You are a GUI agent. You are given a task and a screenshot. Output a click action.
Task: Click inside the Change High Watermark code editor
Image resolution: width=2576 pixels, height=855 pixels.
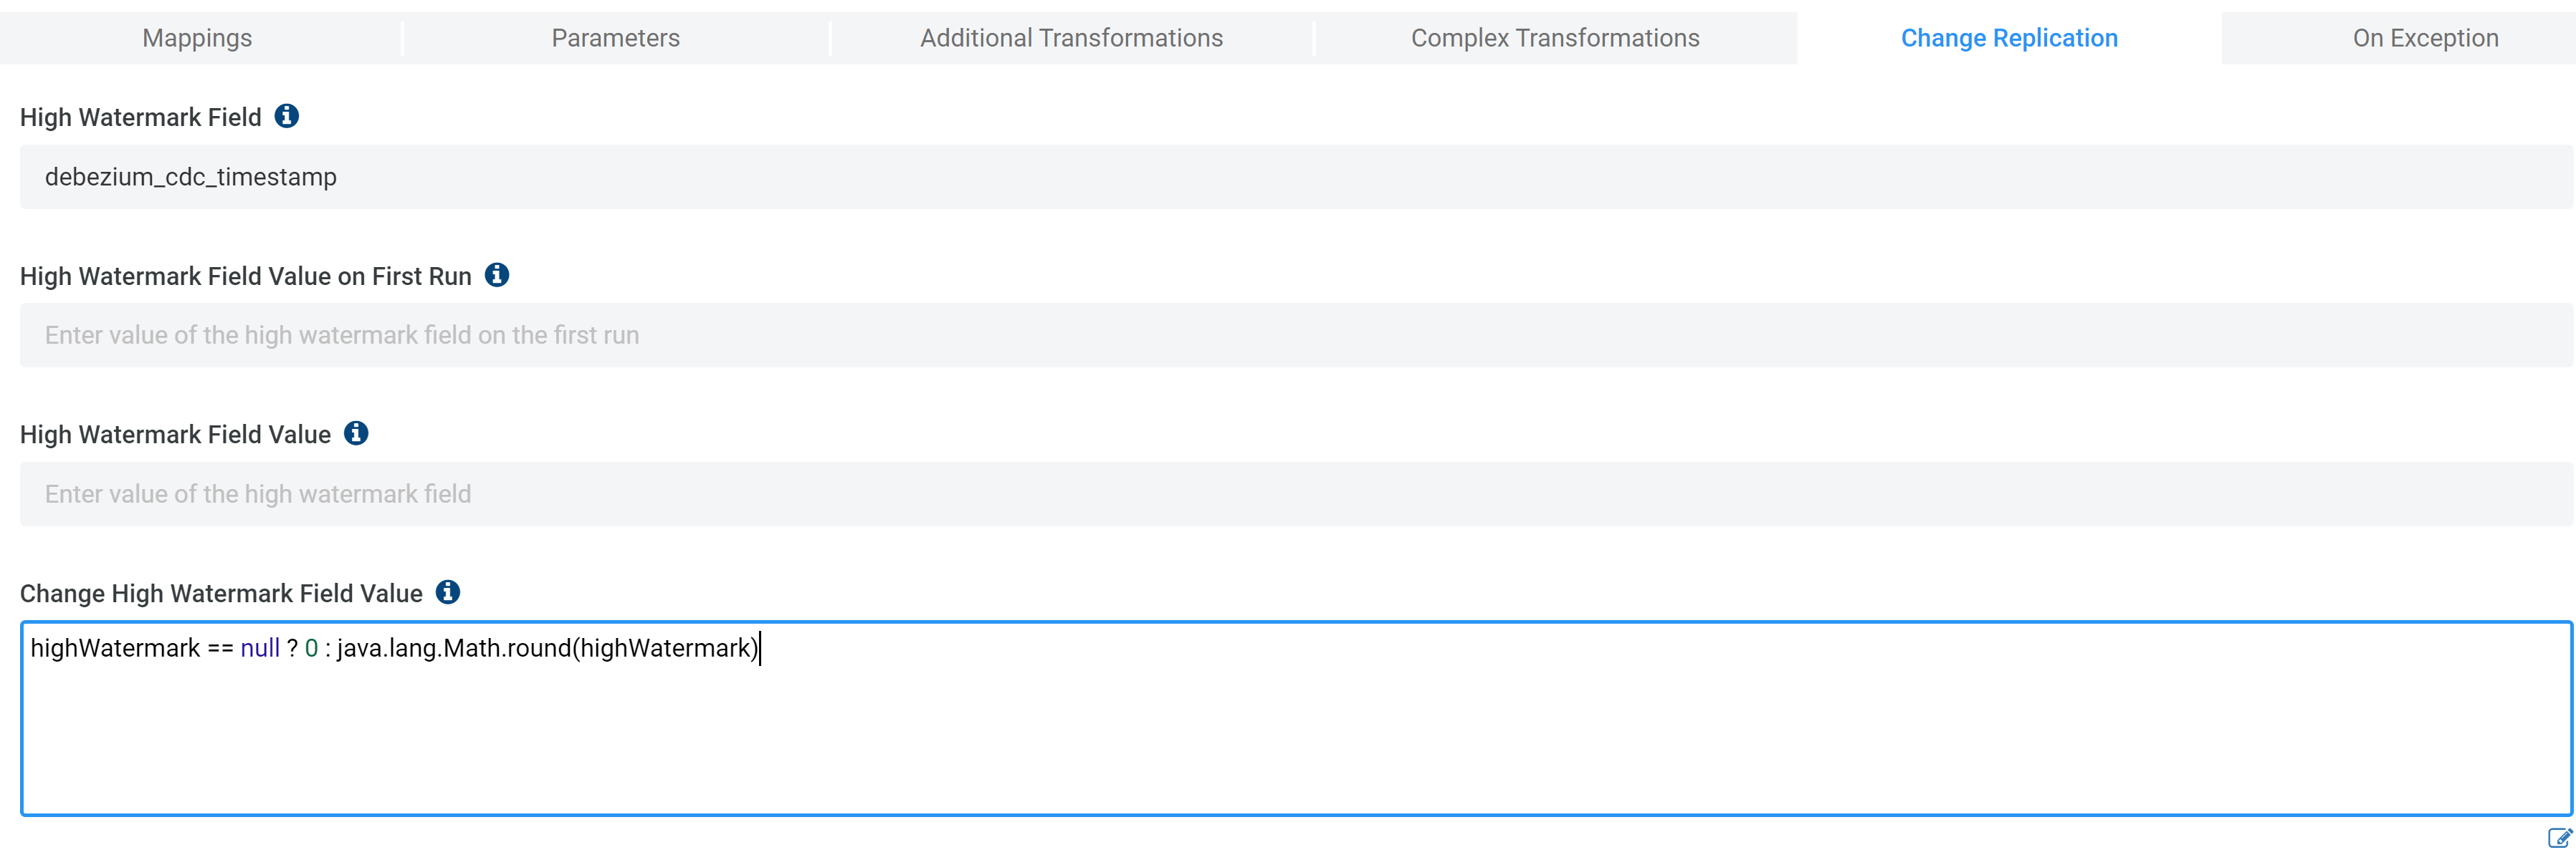point(1295,739)
